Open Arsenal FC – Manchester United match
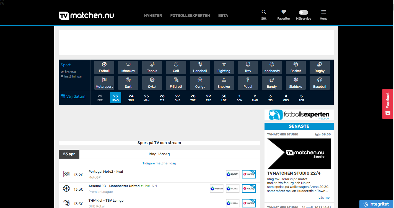 (x=114, y=186)
